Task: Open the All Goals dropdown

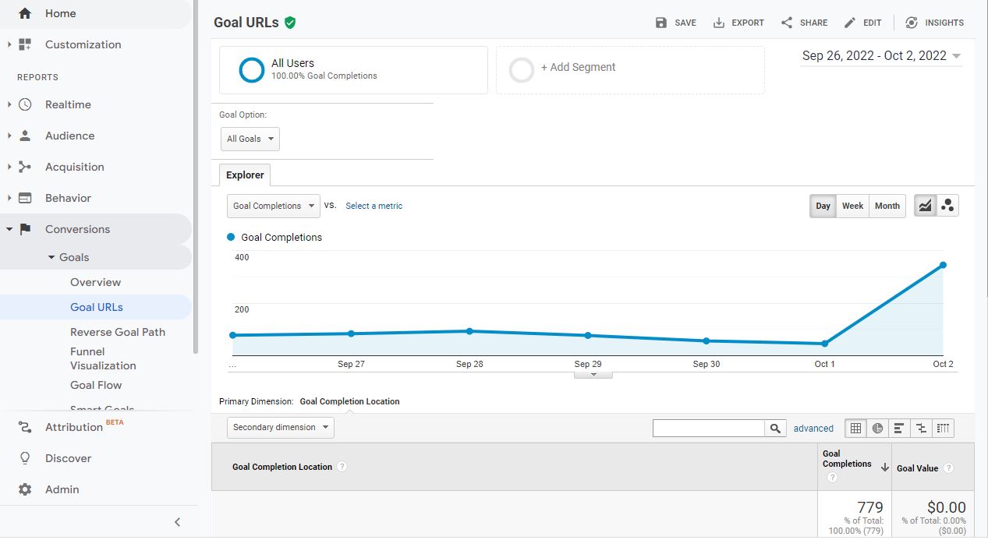Action: click(x=250, y=139)
